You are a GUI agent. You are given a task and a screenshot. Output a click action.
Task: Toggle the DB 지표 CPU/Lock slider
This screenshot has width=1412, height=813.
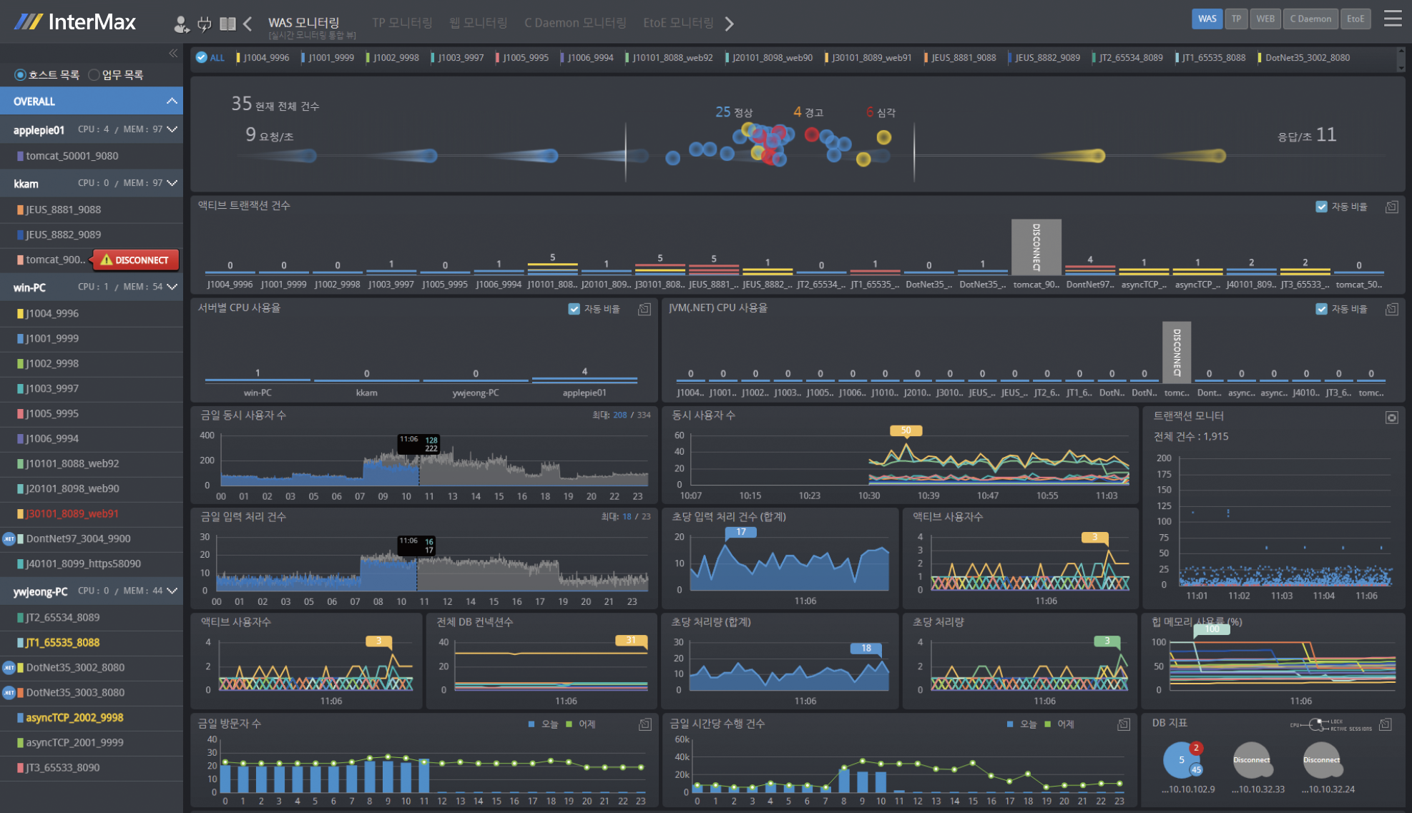point(1316,725)
